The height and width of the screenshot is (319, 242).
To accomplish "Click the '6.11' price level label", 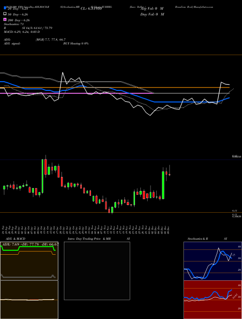I will 235,211.
